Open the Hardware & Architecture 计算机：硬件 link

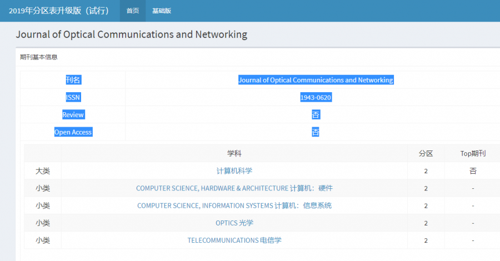click(234, 188)
